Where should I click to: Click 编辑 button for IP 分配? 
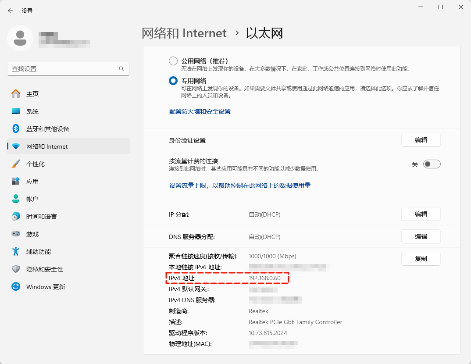coord(421,214)
